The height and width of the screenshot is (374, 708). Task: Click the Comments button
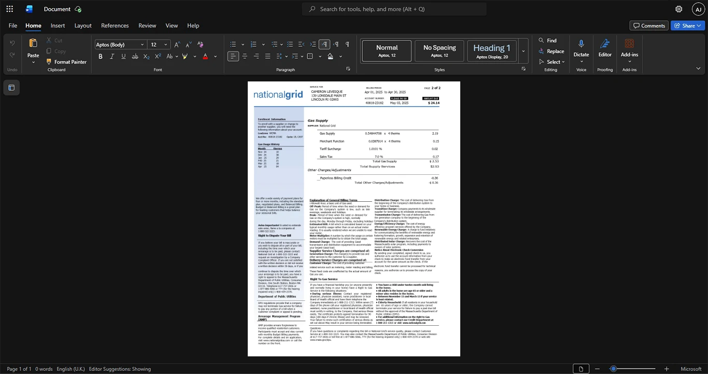(x=649, y=25)
